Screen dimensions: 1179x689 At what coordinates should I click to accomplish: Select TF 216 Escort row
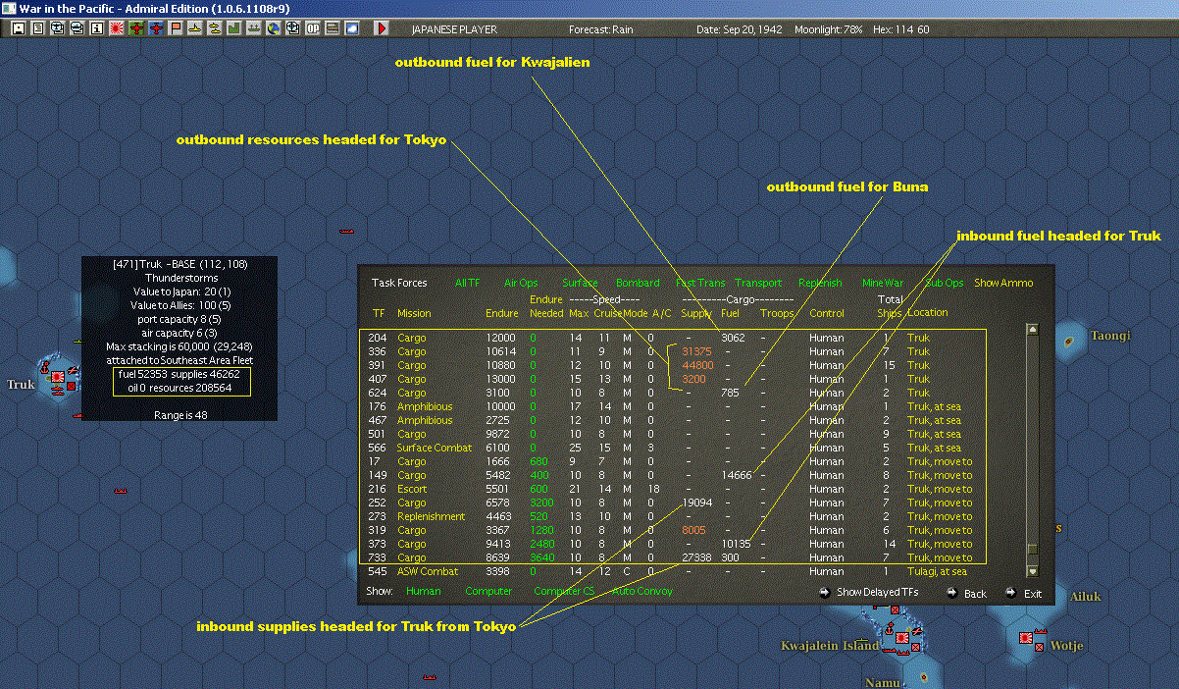click(672, 489)
